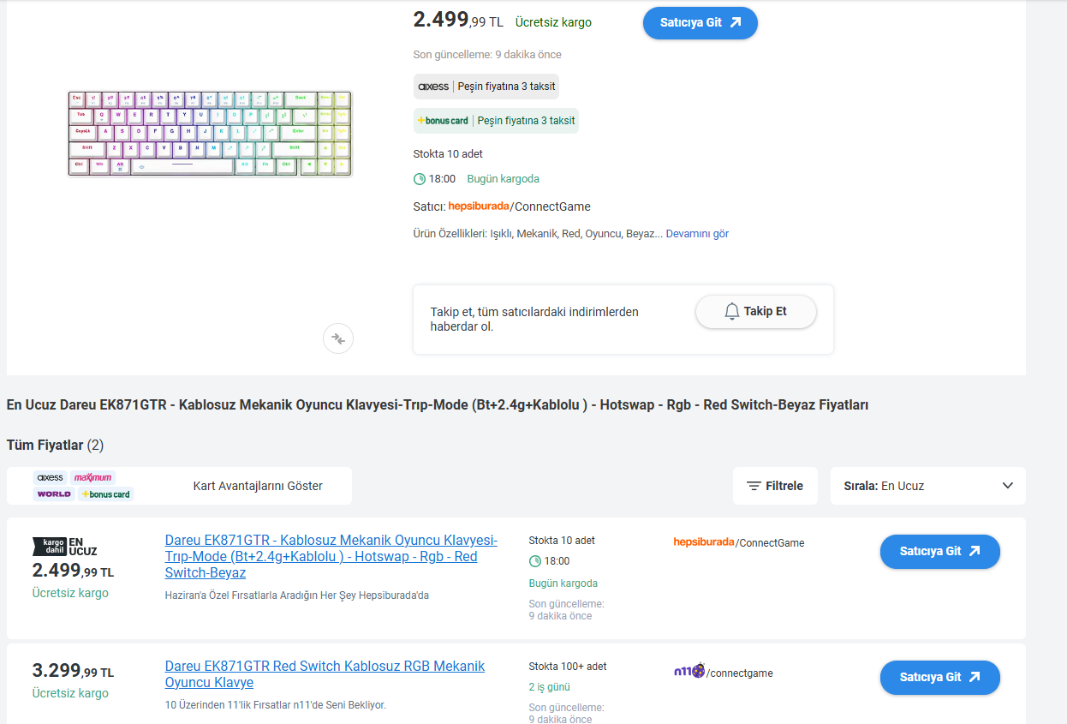
Task: Click the Filtrele button
Action: (775, 486)
